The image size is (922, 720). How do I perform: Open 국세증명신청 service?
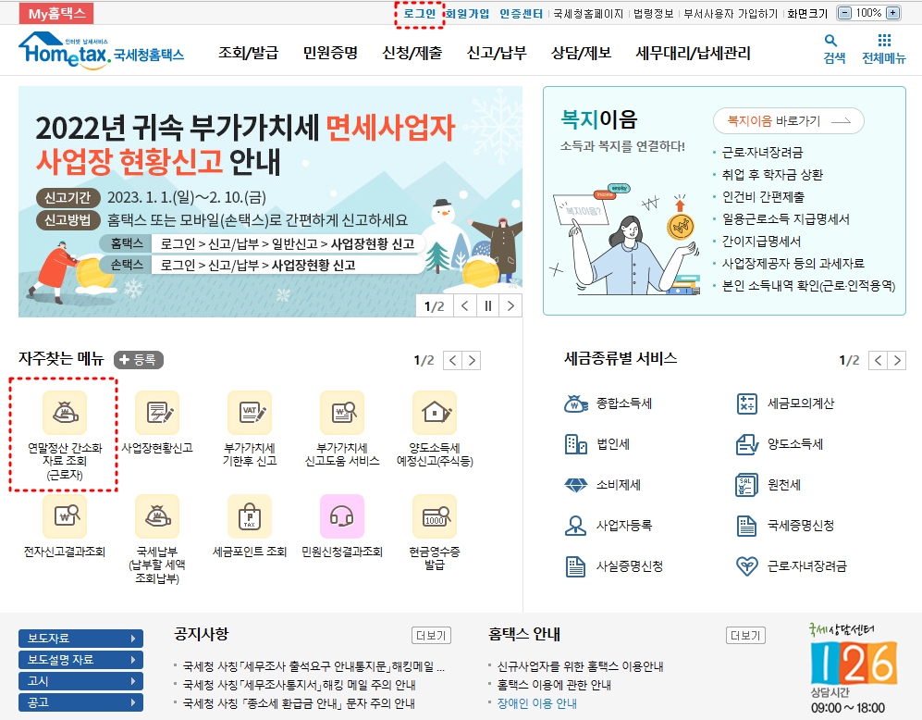point(785,526)
